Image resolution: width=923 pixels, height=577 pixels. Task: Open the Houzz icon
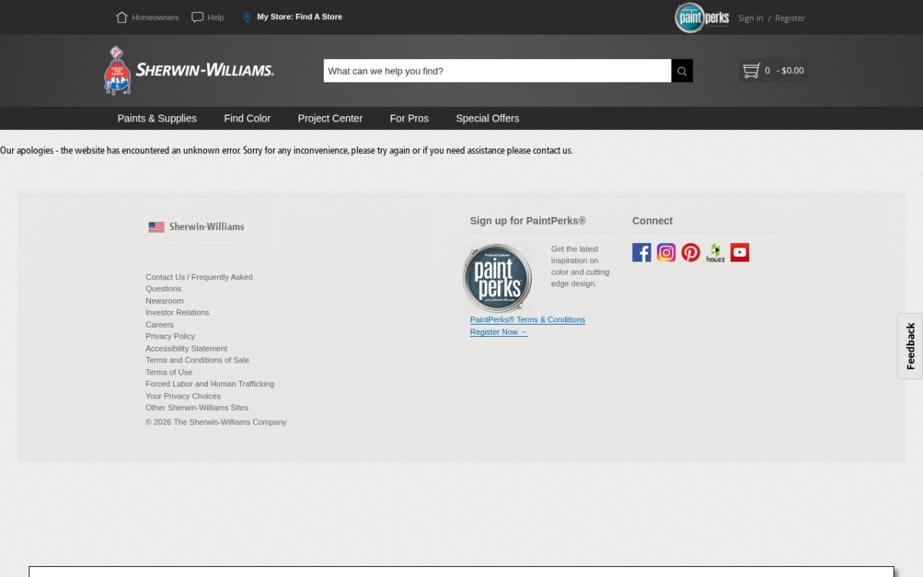(x=715, y=252)
